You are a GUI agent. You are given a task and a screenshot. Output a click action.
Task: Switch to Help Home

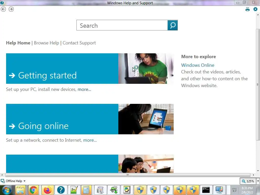tap(18, 43)
